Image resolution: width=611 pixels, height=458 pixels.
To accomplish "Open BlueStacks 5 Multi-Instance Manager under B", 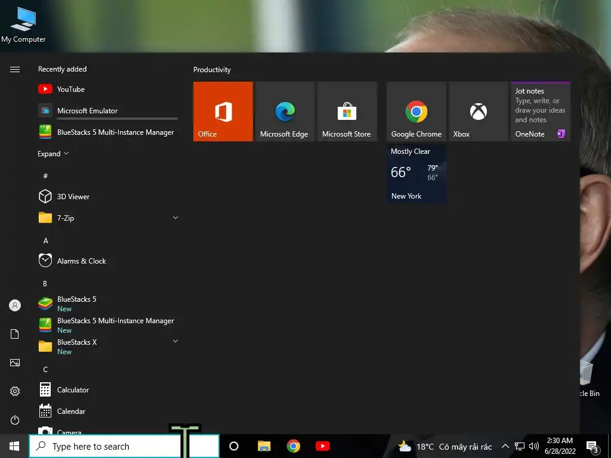I will (x=109, y=325).
